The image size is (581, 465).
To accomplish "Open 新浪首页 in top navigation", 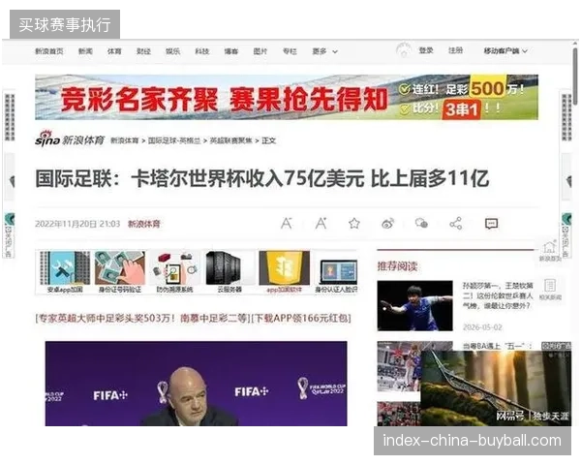I will click(x=49, y=51).
